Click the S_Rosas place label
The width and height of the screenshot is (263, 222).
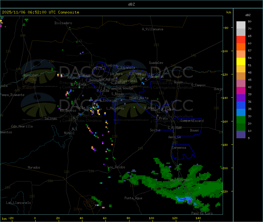[117, 94]
